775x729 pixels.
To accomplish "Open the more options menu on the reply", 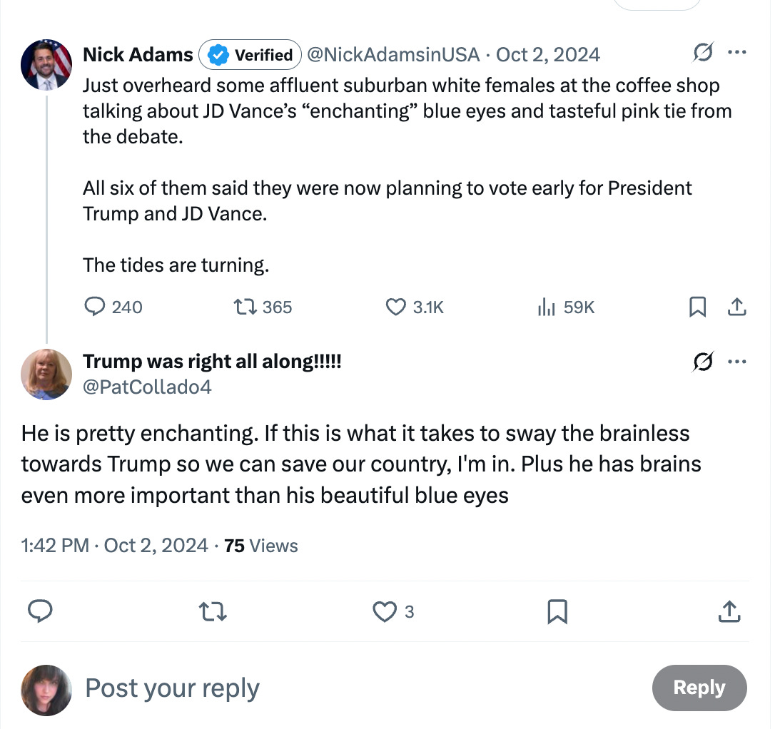I will pos(737,362).
